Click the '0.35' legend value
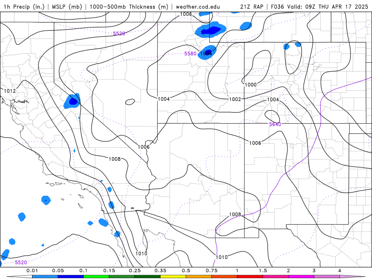 [x=160, y=271]
